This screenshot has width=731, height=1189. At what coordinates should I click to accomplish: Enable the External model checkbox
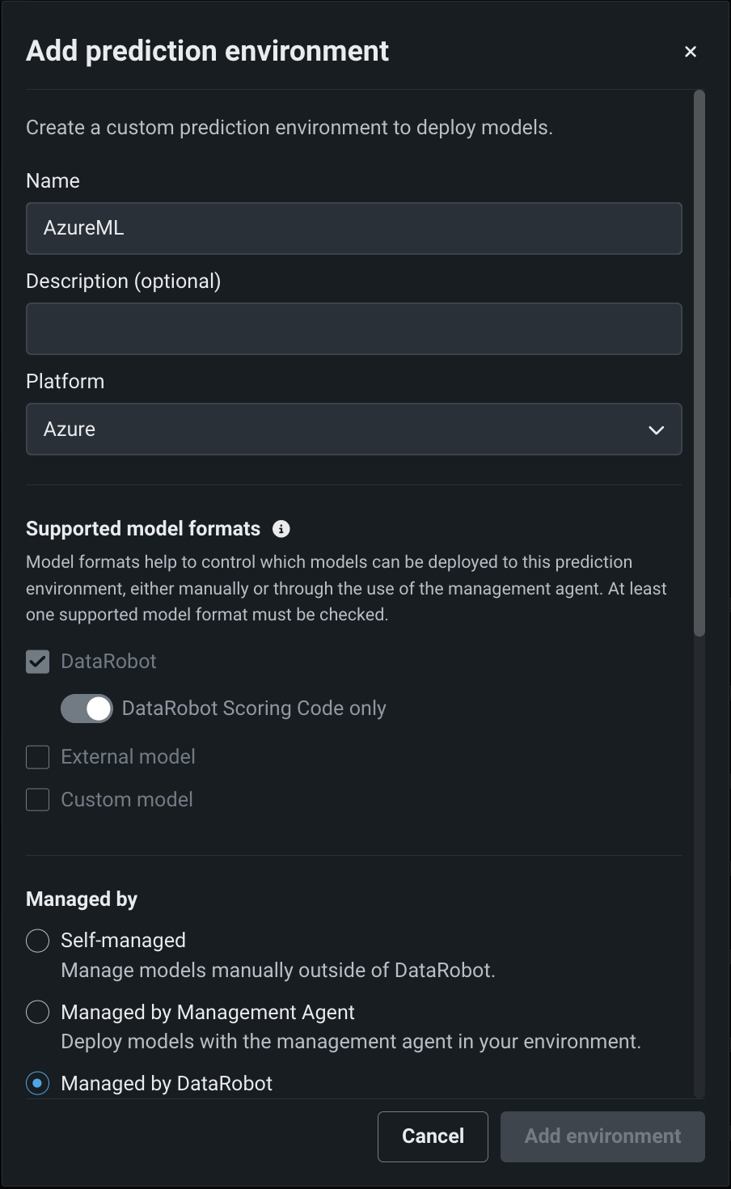click(x=38, y=757)
